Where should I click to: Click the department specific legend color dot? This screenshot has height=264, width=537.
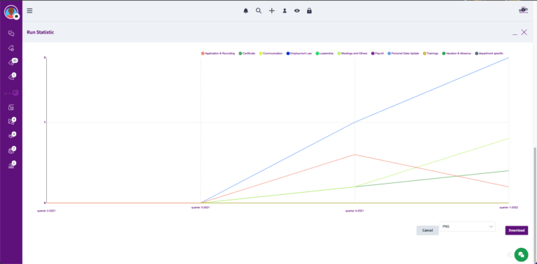coord(477,53)
